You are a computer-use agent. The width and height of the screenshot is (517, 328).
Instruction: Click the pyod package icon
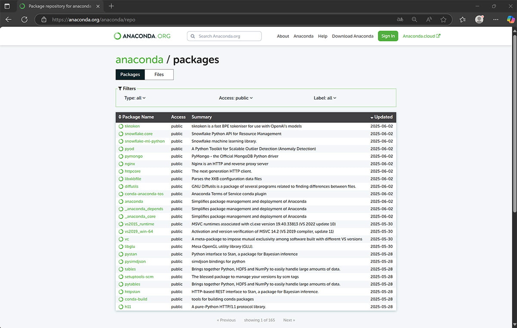[121, 149]
